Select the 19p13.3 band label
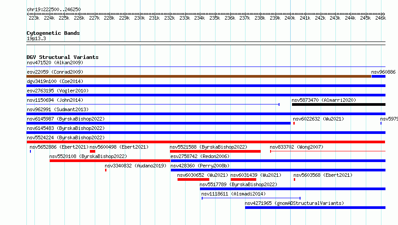This screenshot has height=225, width=398. pyautogui.click(x=36, y=38)
